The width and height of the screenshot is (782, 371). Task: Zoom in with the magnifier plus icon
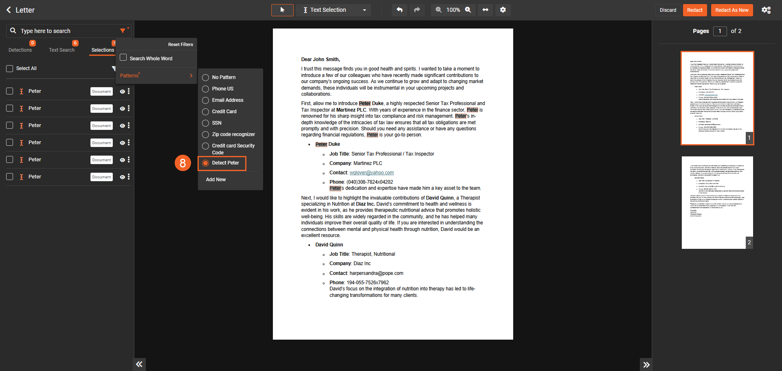pos(468,10)
